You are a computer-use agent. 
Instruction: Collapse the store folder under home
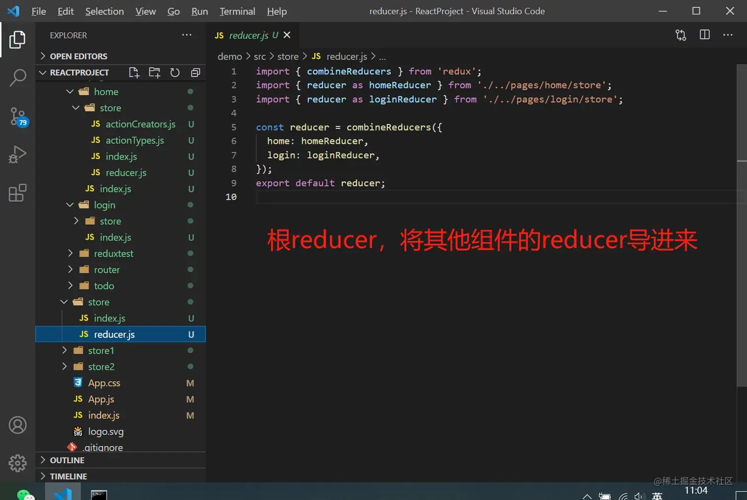click(121, 108)
